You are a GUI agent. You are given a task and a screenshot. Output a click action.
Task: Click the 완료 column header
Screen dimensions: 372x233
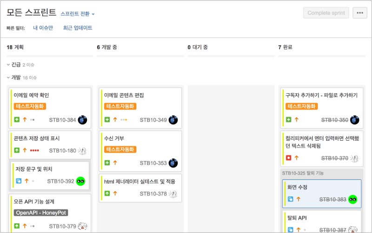point(287,47)
